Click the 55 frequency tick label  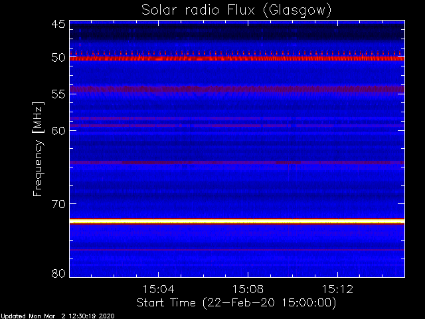pos(58,94)
